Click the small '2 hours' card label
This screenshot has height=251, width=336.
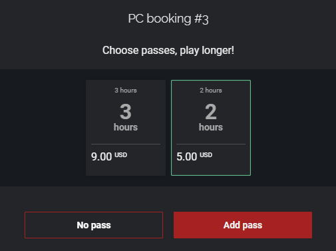pyautogui.click(x=211, y=91)
